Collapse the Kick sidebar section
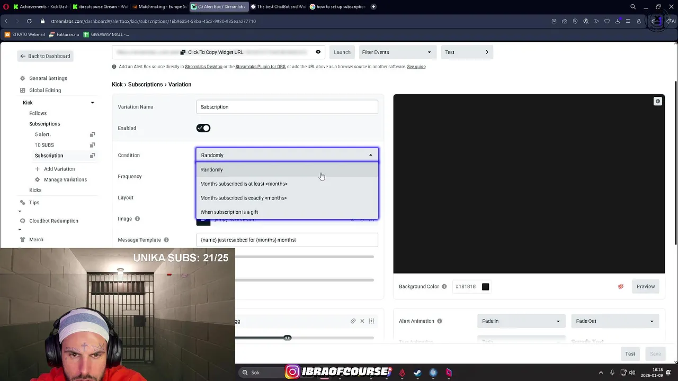Screen dimensions: 678x381 (x=92, y=103)
